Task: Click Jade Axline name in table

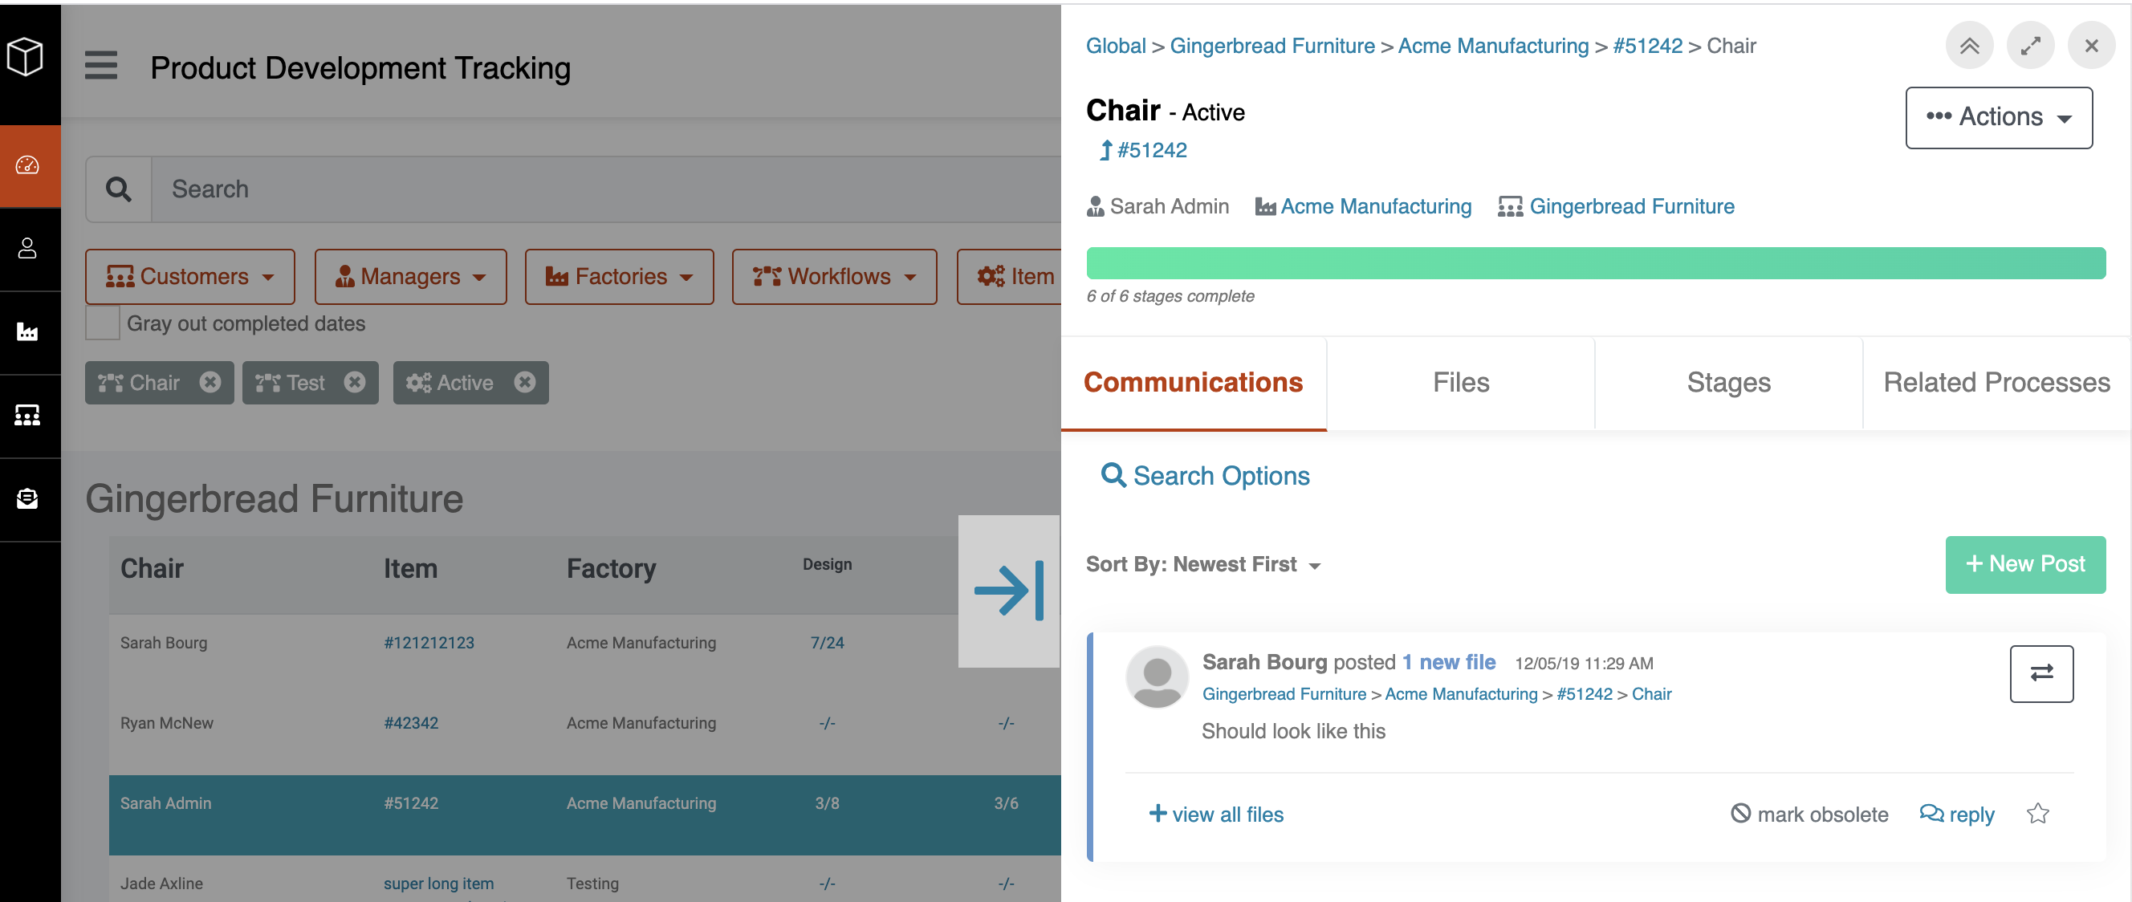Action: coord(161,884)
